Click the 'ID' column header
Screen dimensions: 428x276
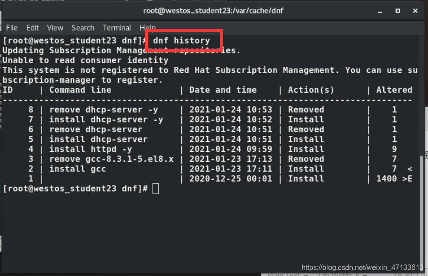pyautogui.click(x=8, y=90)
